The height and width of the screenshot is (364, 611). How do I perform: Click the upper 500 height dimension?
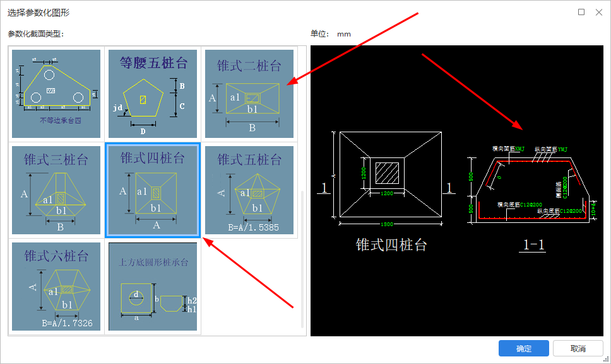coord(471,176)
